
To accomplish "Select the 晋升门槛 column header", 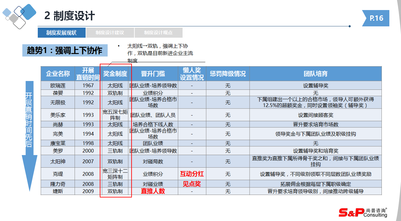I will 153,74.
